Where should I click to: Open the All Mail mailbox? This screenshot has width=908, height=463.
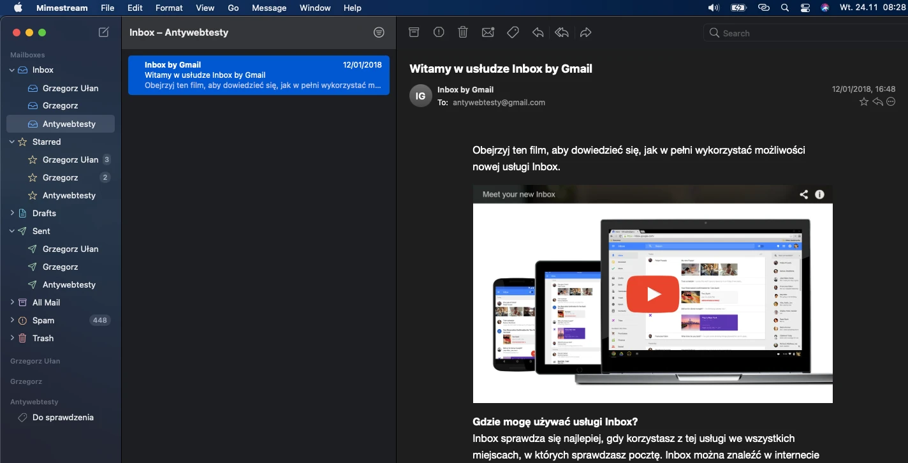point(62,302)
